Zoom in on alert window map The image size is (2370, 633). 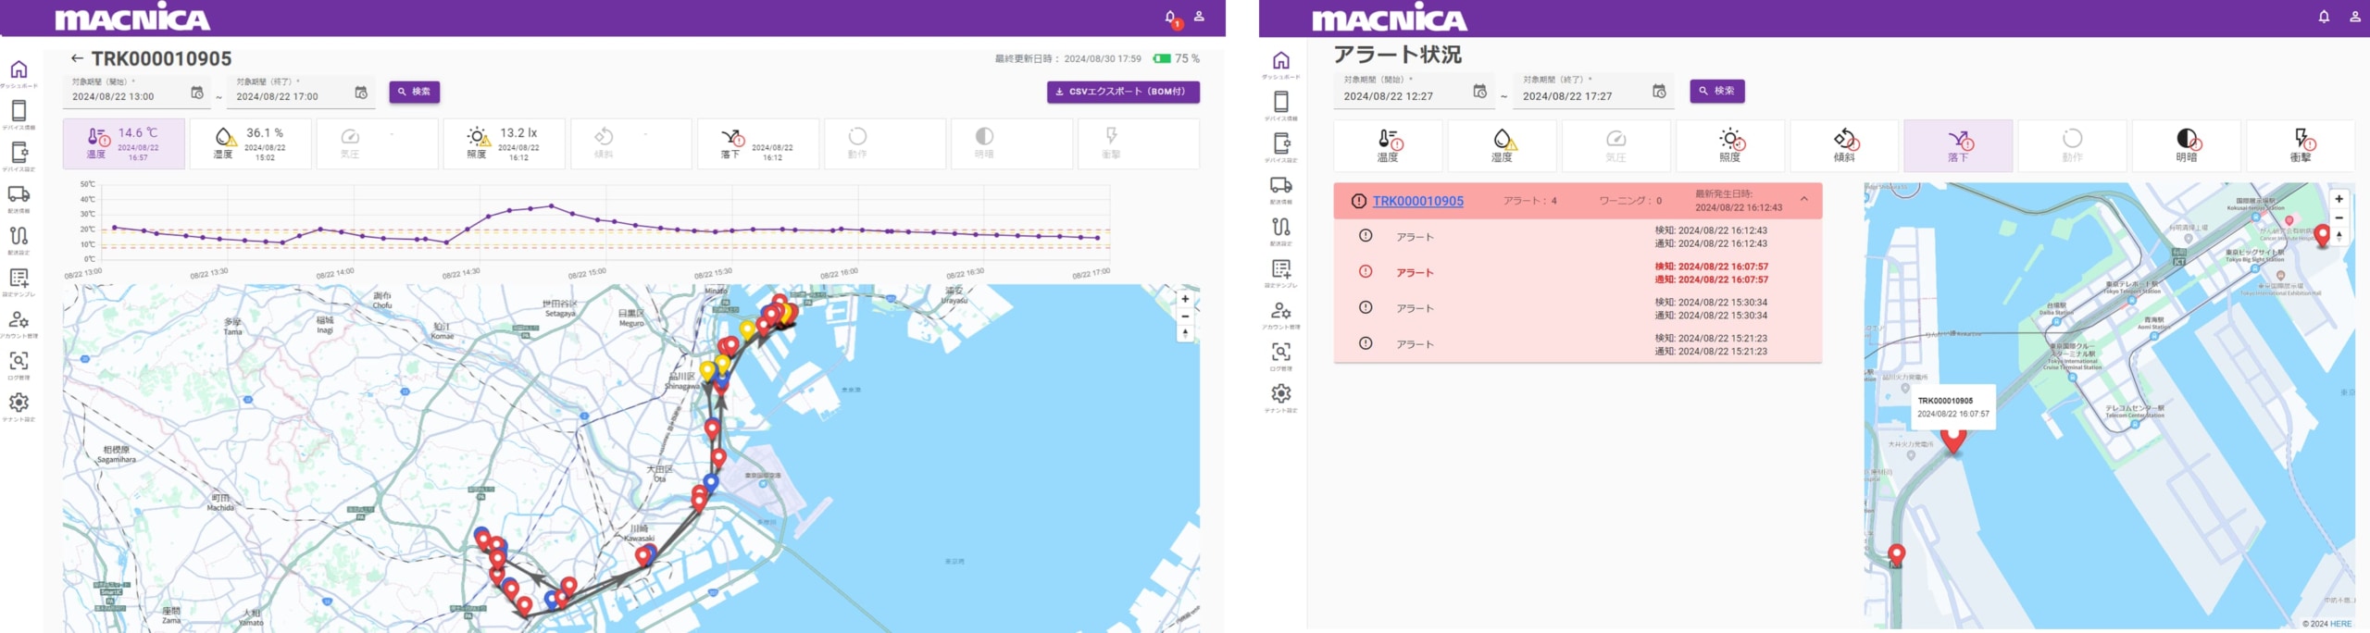point(2339,199)
